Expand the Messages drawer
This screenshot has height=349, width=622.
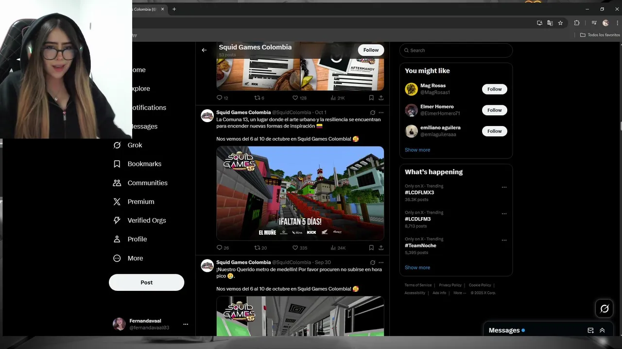click(602, 330)
